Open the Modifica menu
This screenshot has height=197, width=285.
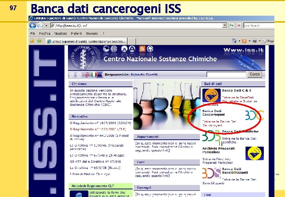(x=45, y=33)
